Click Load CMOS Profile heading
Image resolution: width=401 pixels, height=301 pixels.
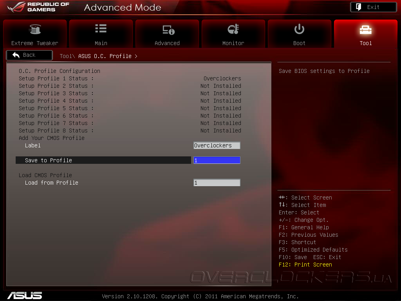(45, 175)
